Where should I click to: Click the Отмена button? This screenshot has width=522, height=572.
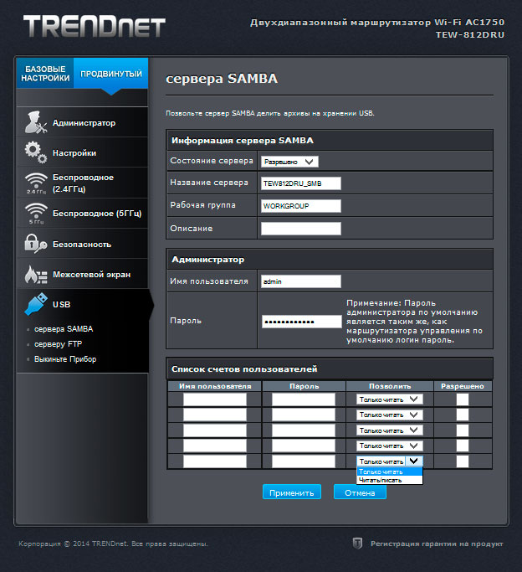pos(360,492)
